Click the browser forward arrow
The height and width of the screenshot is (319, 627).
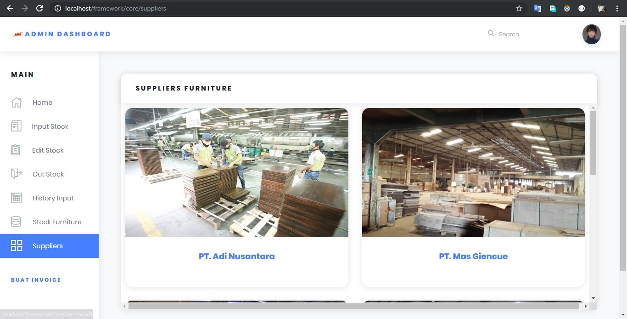(x=25, y=8)
